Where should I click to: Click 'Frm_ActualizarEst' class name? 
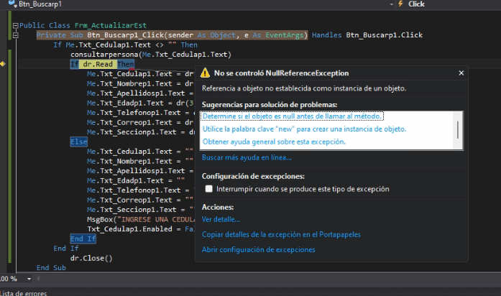coord(111,26)
